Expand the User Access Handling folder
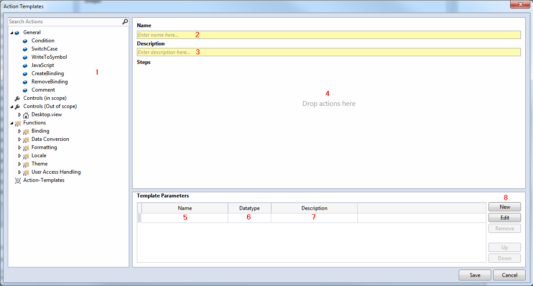 [19, 172]
